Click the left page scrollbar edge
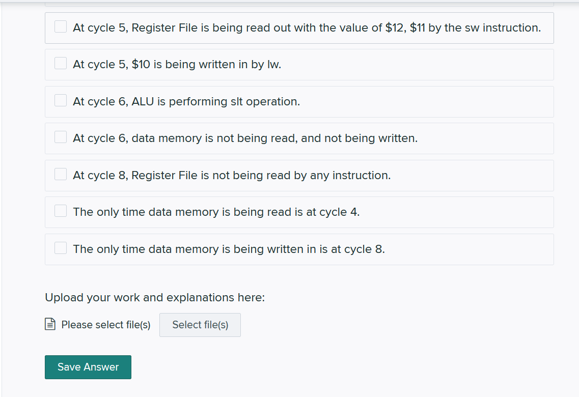Screen dimensions: 579x397 5,198
